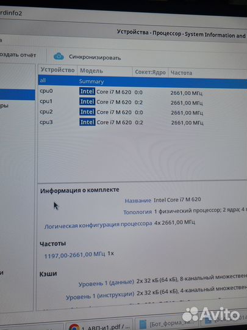Screen dimensions: 247x330
Task: Select the 'all' Summary row
Action: point(142,82)
